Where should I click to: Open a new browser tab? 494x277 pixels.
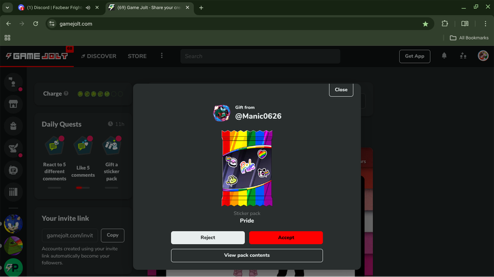pyautogui.click(x=201, y=8)
